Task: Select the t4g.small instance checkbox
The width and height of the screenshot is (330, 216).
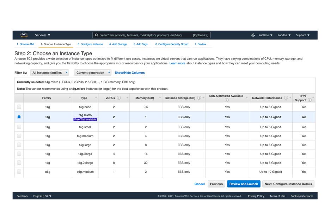Action: pos(19,127)
